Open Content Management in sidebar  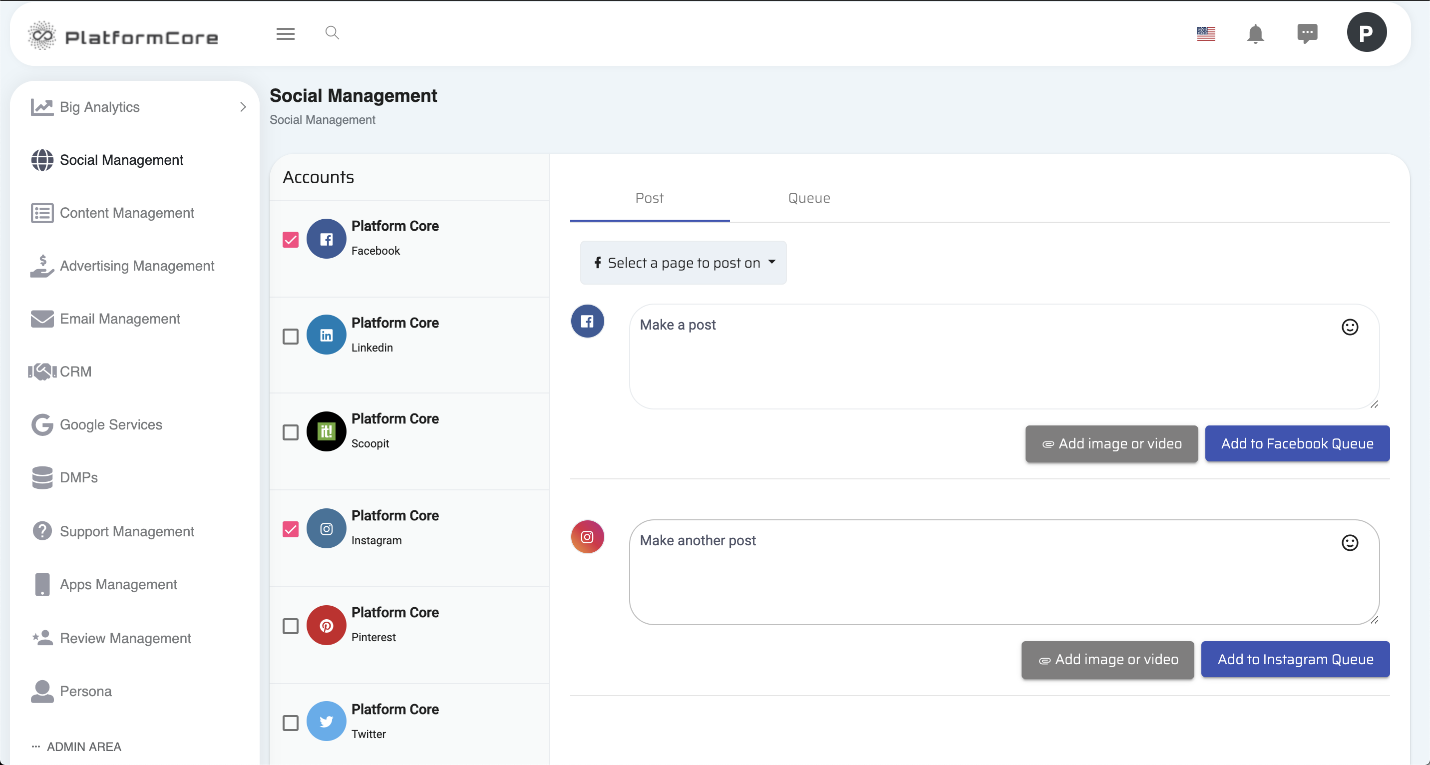[126, 213]
